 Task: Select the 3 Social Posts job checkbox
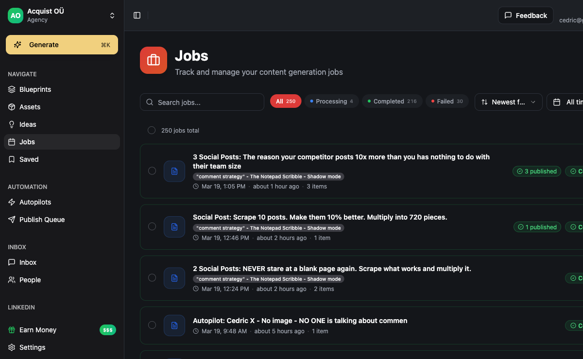[152, 171]
